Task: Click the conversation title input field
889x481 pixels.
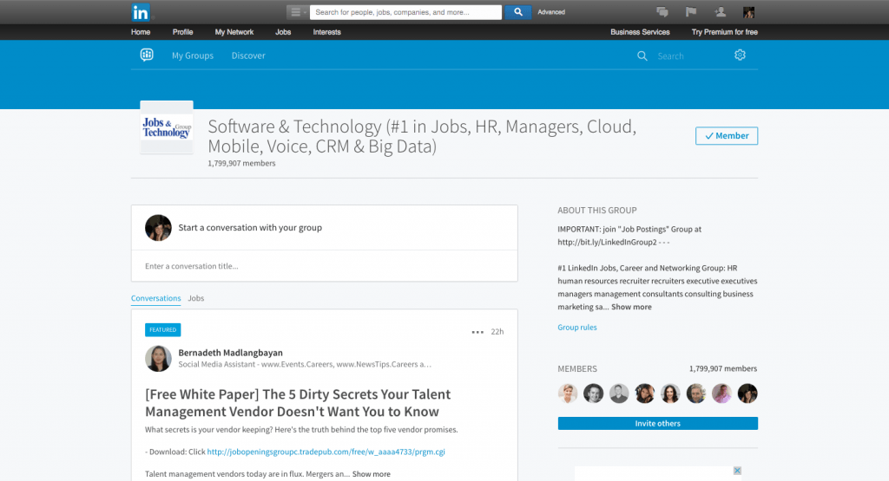Action: click(324, 266)
